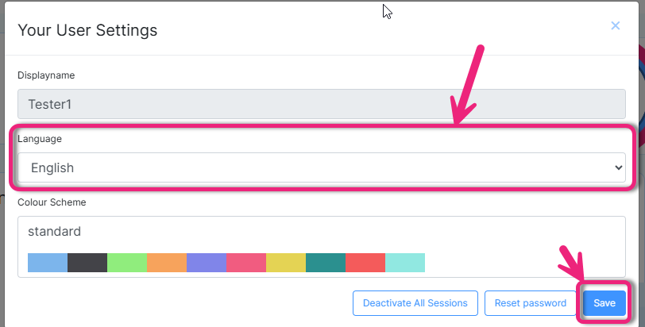Click the yellow colour swatch

(x=286, y=263)
